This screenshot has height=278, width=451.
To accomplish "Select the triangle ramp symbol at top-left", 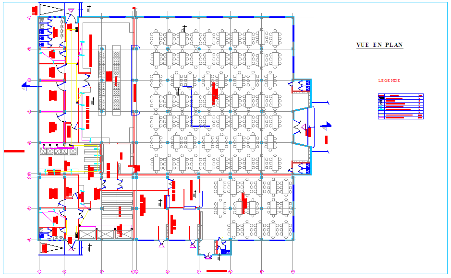I will [50, 10].
